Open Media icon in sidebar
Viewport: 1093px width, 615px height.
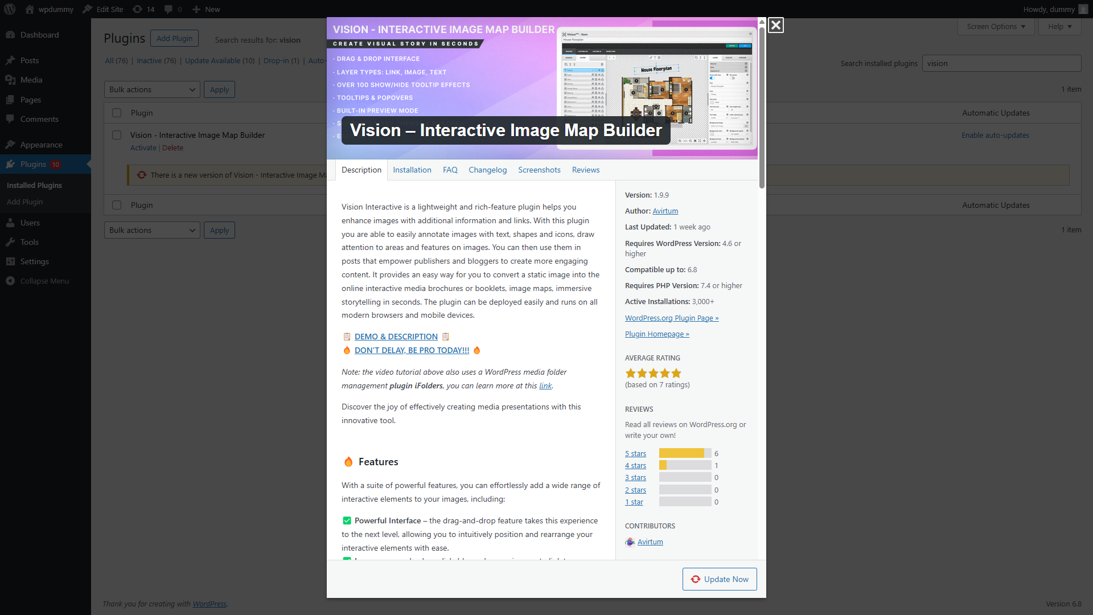pos(10,80)
